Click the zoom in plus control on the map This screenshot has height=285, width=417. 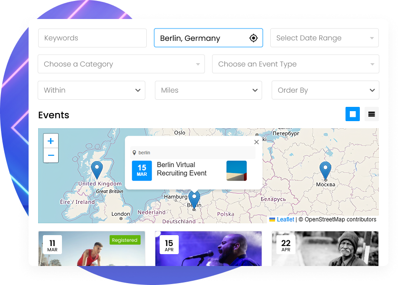[x=51, y=141]
